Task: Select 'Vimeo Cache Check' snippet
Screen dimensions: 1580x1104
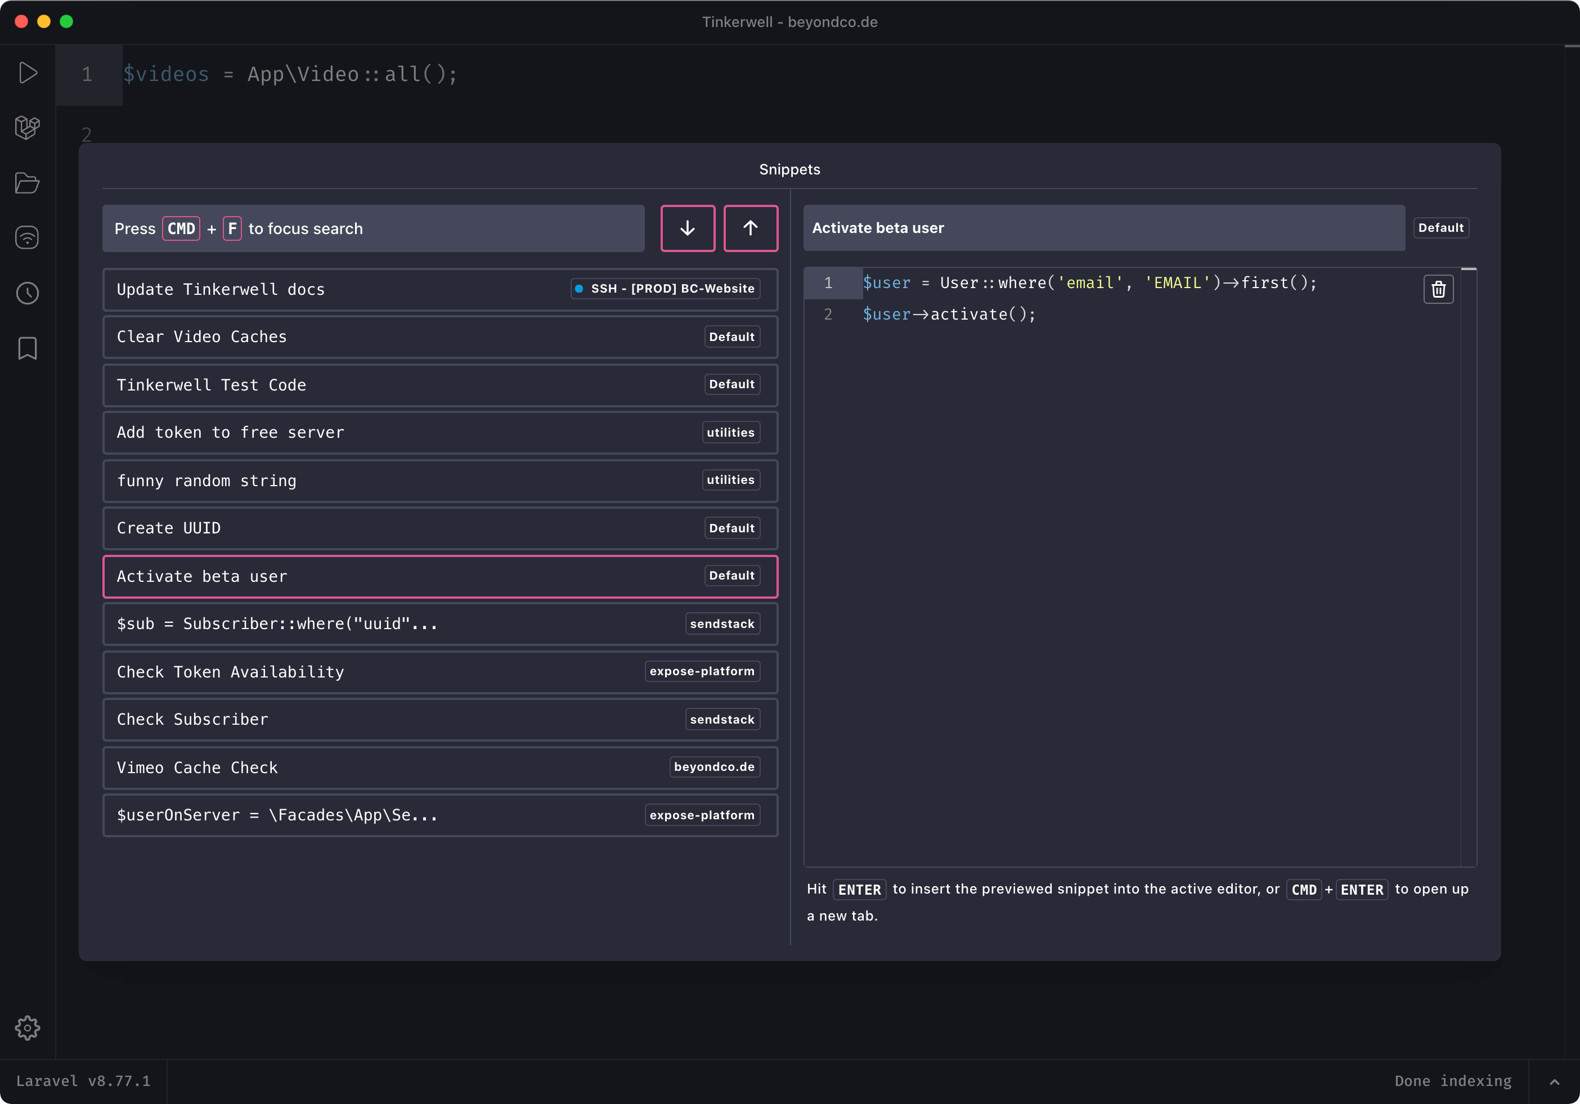Action: [x=441, y=768]
